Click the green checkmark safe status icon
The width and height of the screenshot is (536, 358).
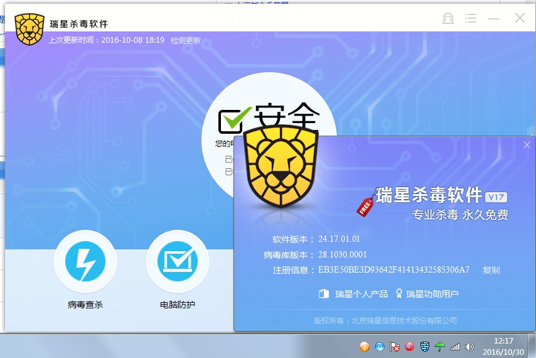pyautogui.click(x=235, y=120)
